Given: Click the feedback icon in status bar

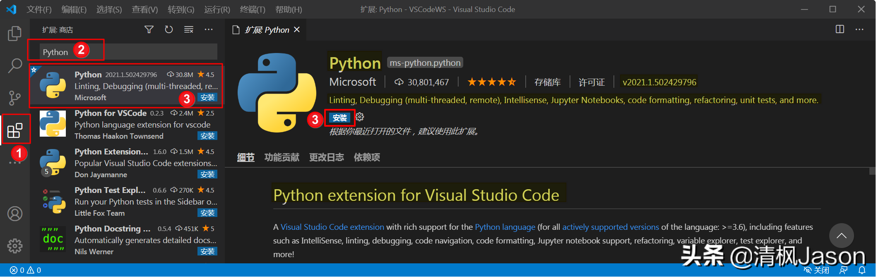Looking at the screenshot, I should [843, 270].
